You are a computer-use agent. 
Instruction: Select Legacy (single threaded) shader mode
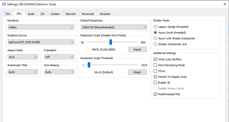(x=171, y=27)
